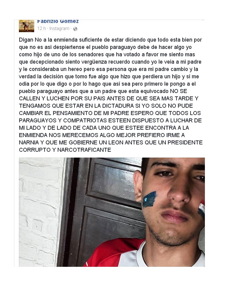
Task: Open the post options chevron at top right
Action: coord(202,20)
